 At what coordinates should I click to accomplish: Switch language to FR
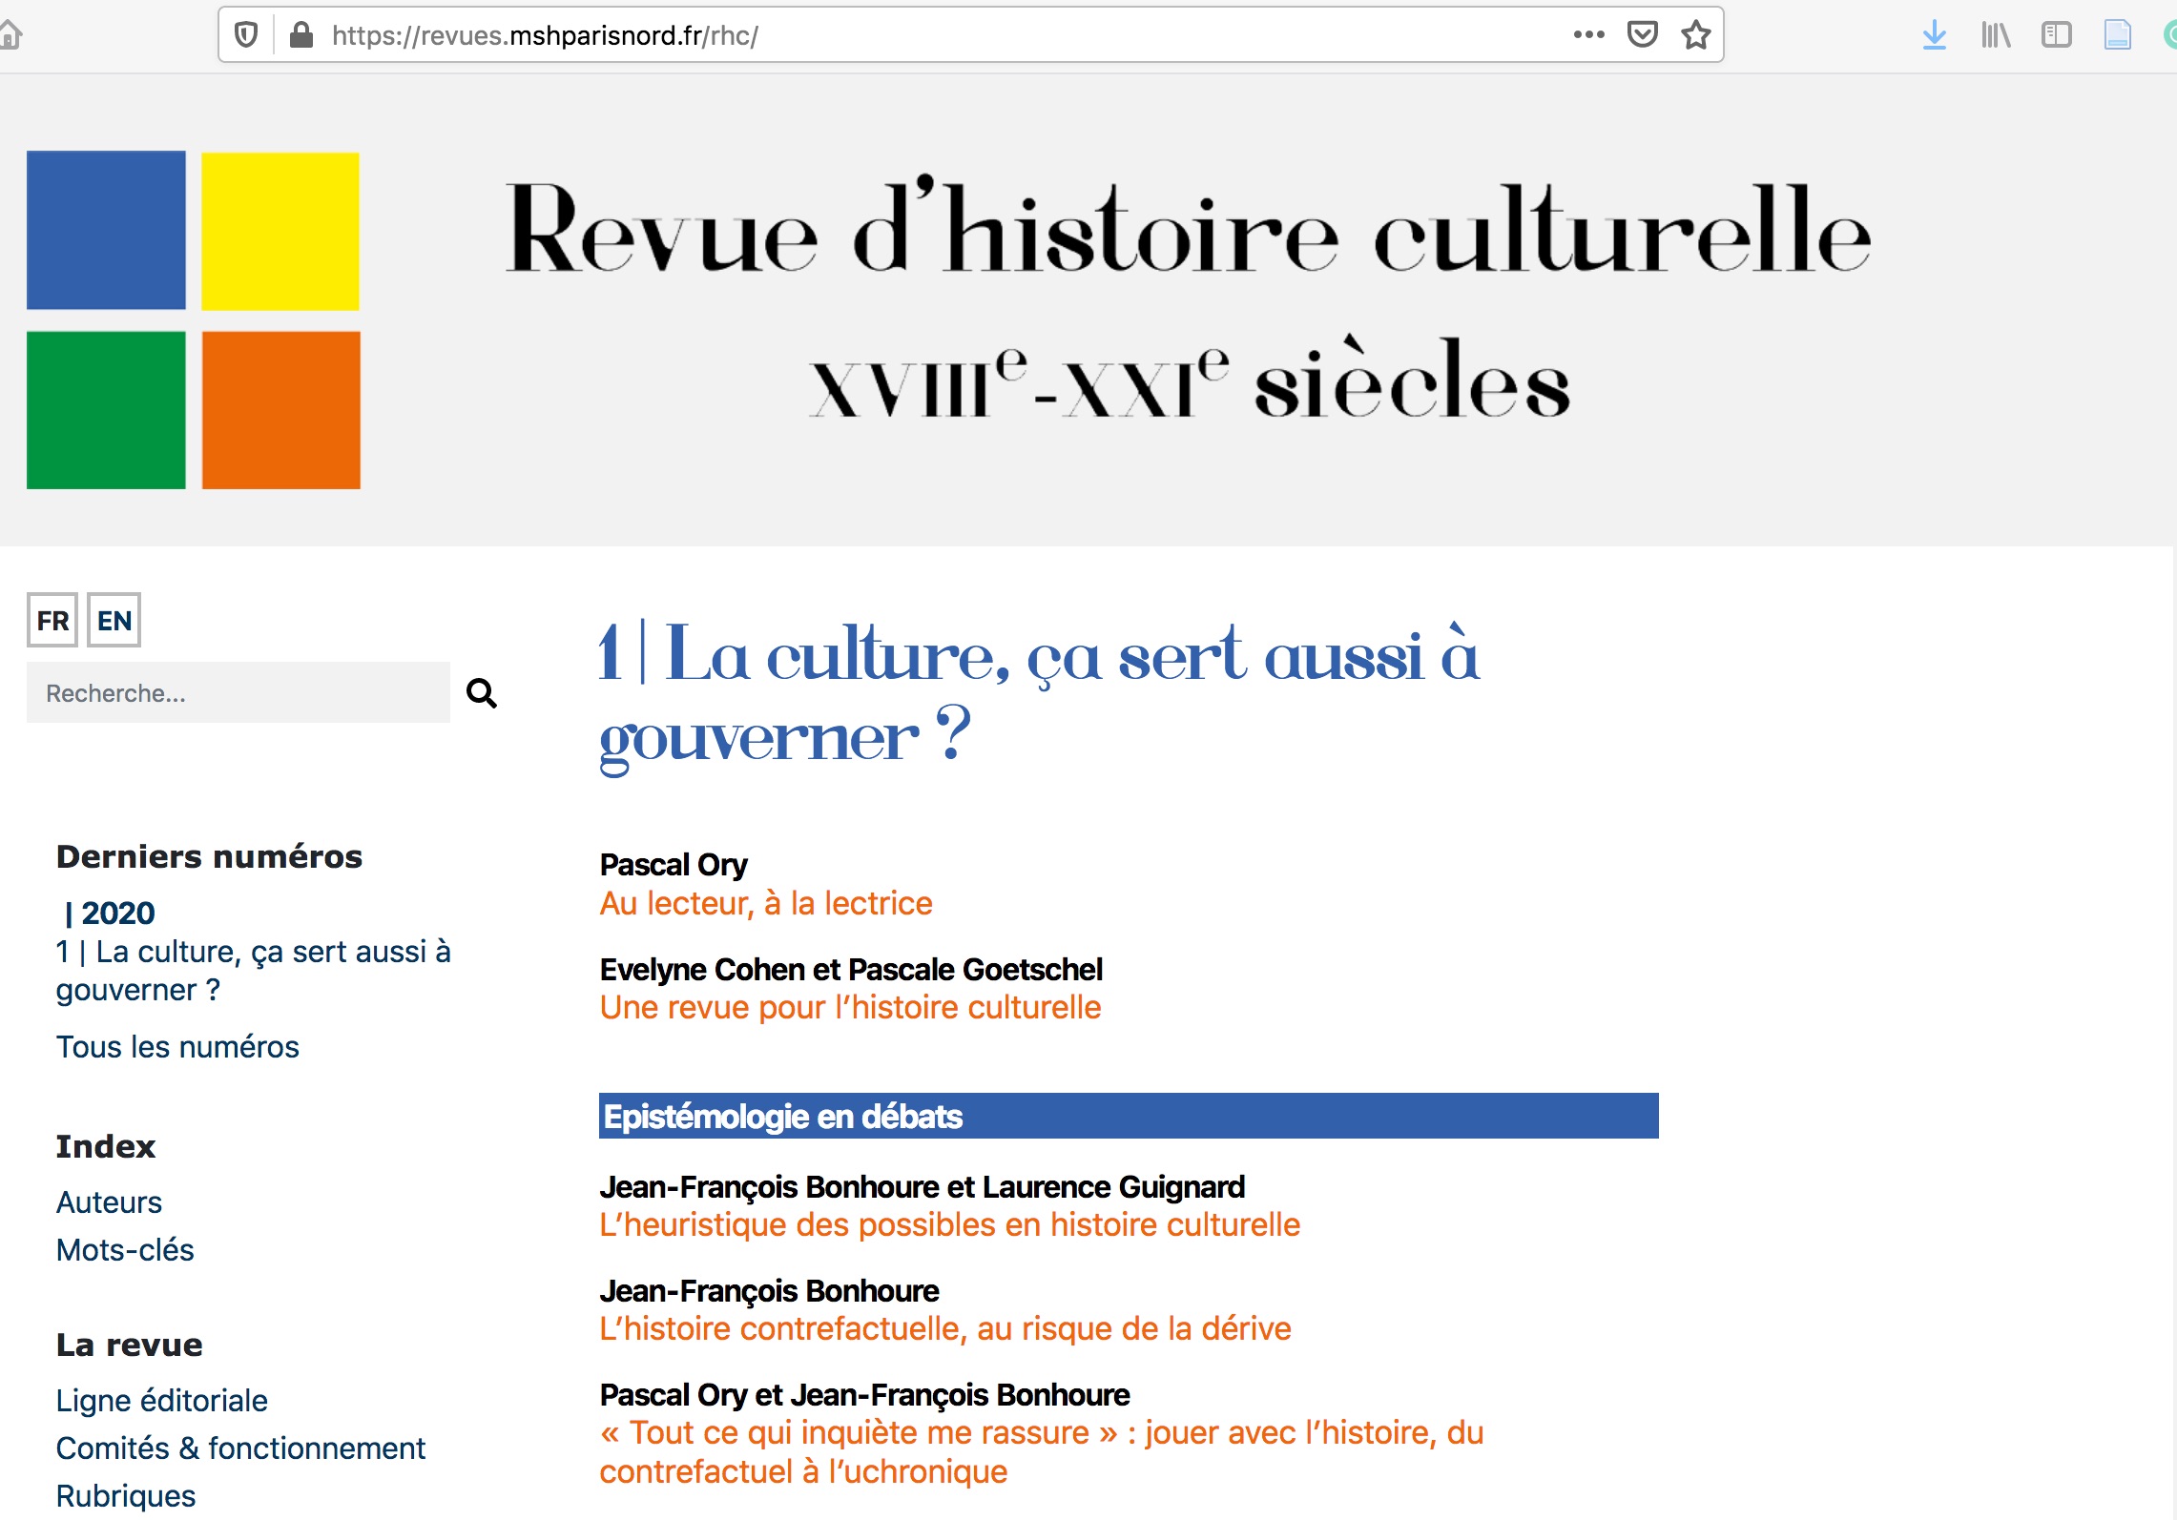coord(52,621)
